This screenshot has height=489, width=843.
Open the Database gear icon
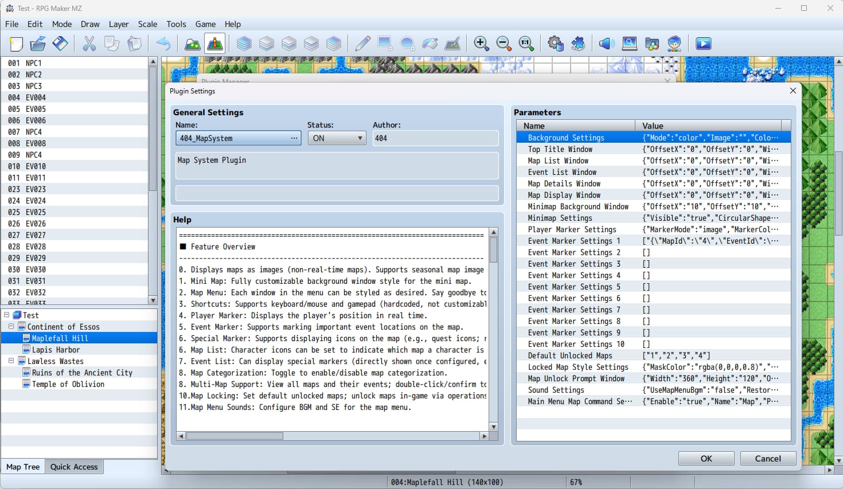point(555,44)
